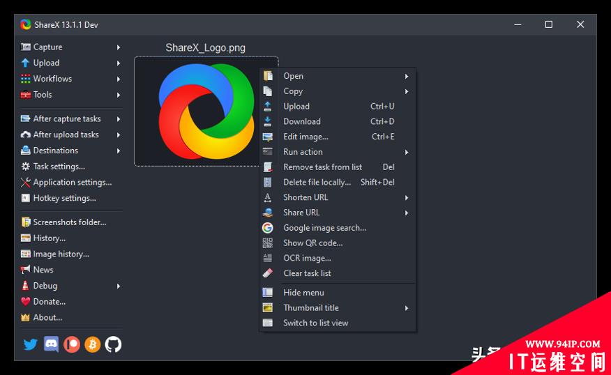The width and height of the screenshot is (611, 375).
Task: Click the About crown icon
Action: coord(25,317)
